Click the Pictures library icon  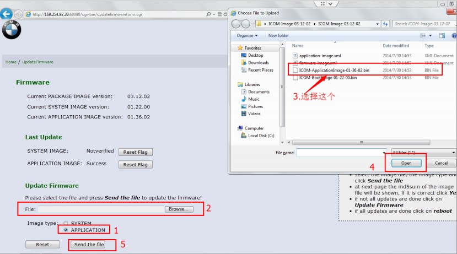pyautogui.click(x=244, y=106)
